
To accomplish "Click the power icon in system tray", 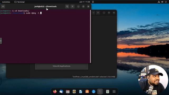I will click(x=166, y=2).
